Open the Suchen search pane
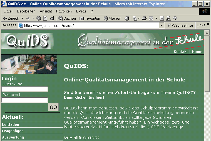 [67, 18]
